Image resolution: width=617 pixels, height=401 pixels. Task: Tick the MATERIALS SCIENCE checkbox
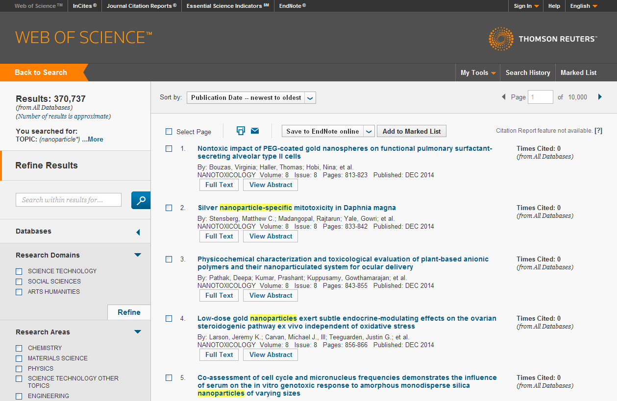19,358
